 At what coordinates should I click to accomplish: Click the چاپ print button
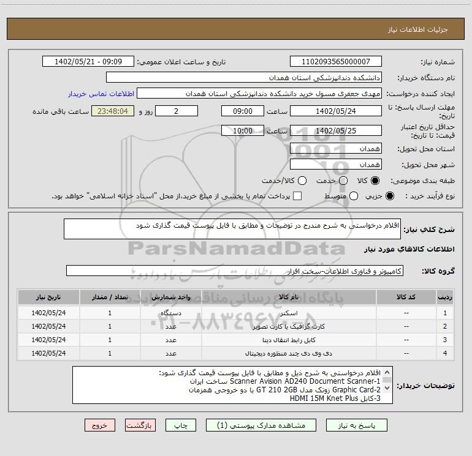click(x=181, y=425)
